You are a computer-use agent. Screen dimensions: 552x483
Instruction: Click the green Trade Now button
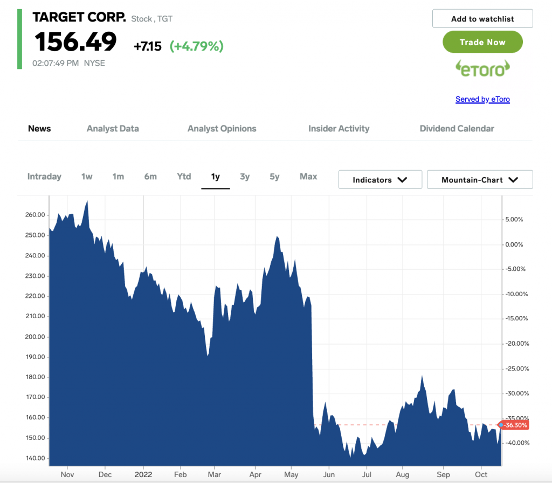tap(482, 42)
